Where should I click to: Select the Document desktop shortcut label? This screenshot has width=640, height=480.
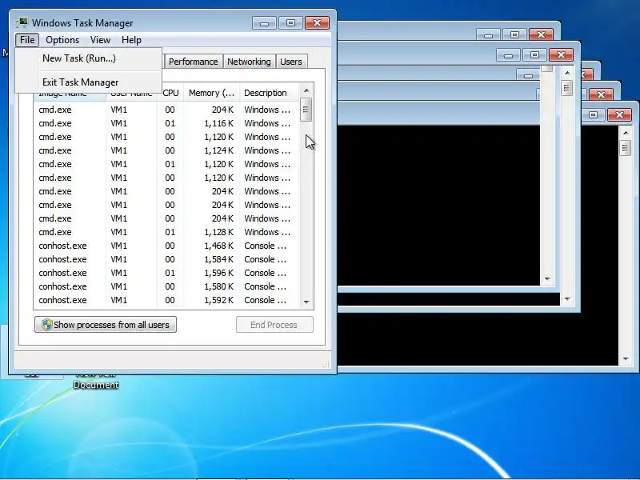tap(96, 385)
